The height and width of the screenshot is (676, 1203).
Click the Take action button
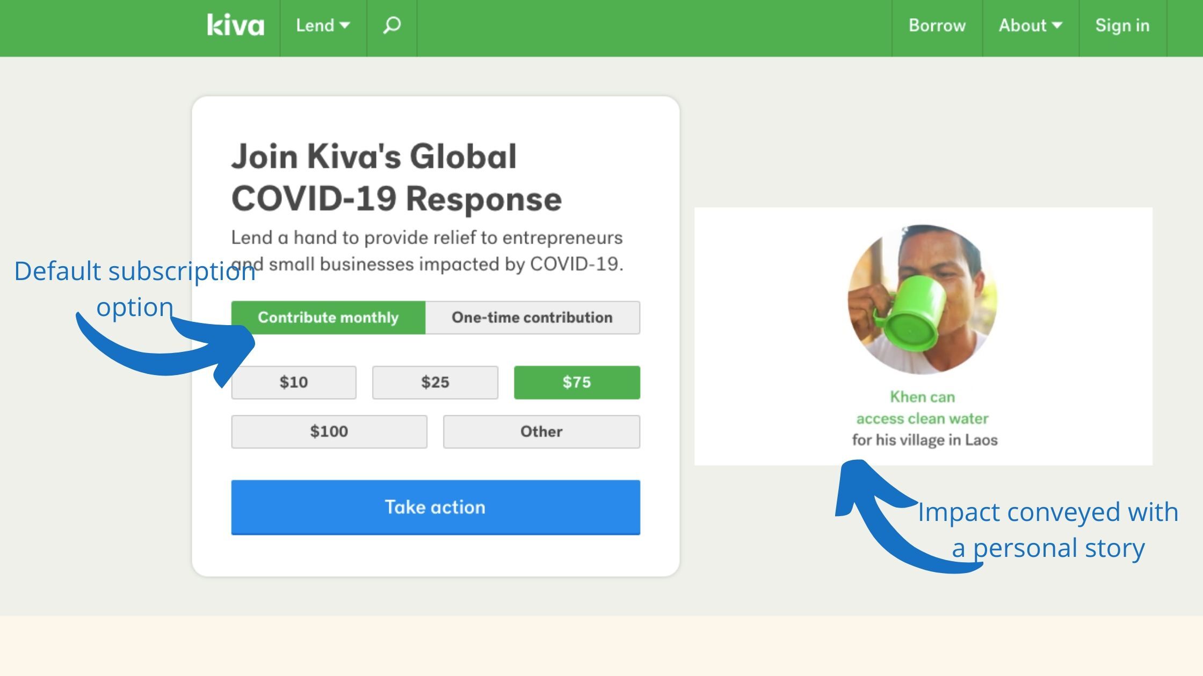(x=436, y=507)
